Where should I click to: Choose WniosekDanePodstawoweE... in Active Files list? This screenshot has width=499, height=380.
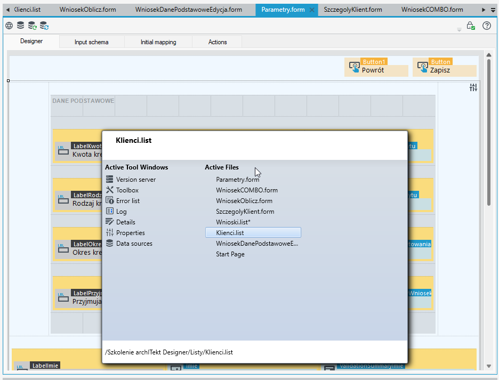coord(253,244)
